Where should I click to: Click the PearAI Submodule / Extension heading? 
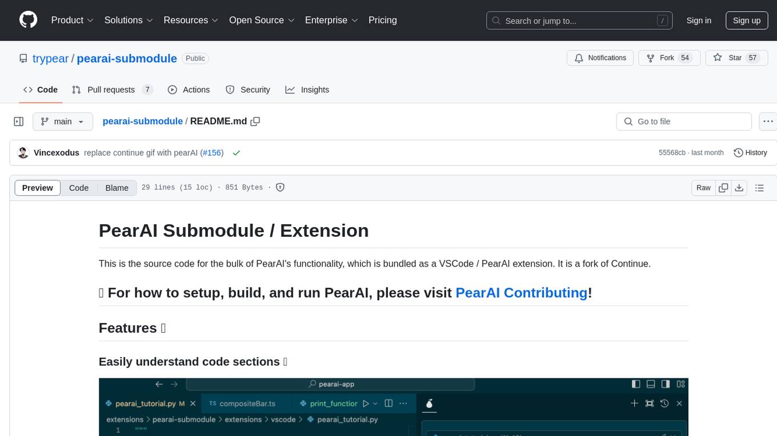(234, 231)
